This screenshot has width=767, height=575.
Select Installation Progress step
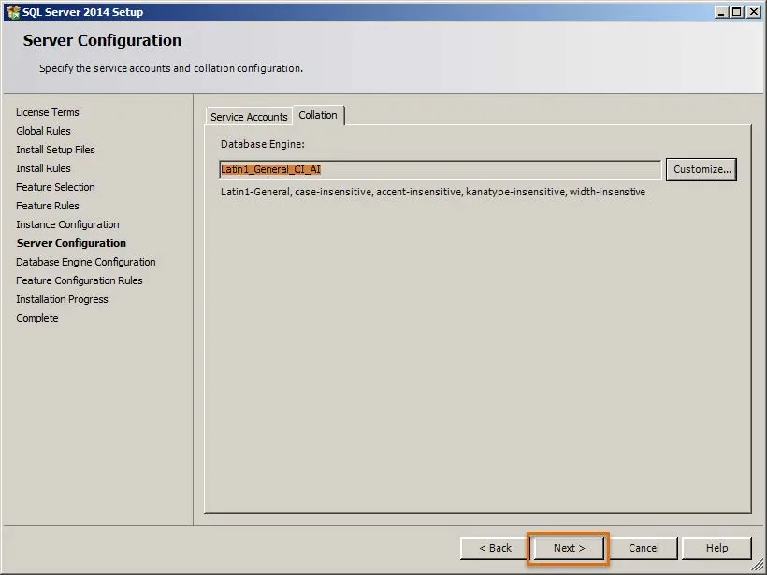click(x=62, y=299)
